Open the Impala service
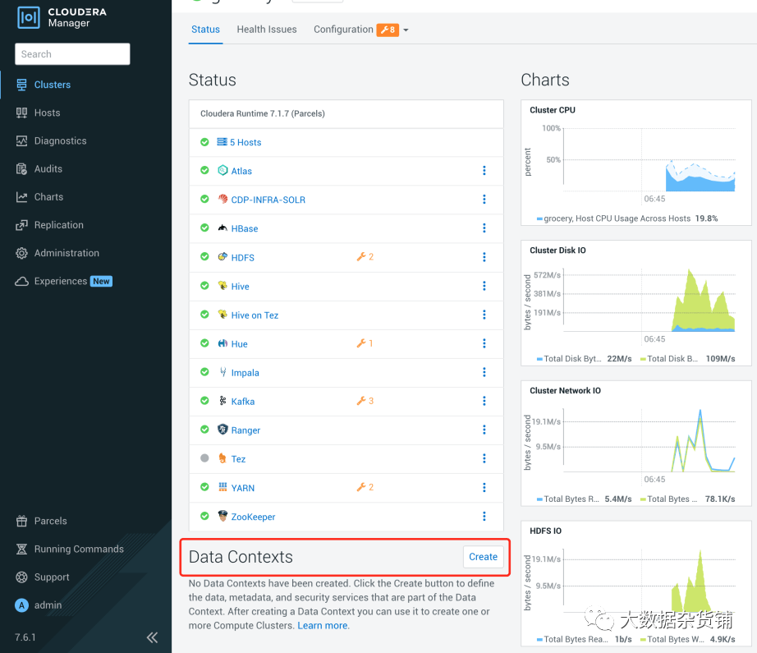 (245, 372)
